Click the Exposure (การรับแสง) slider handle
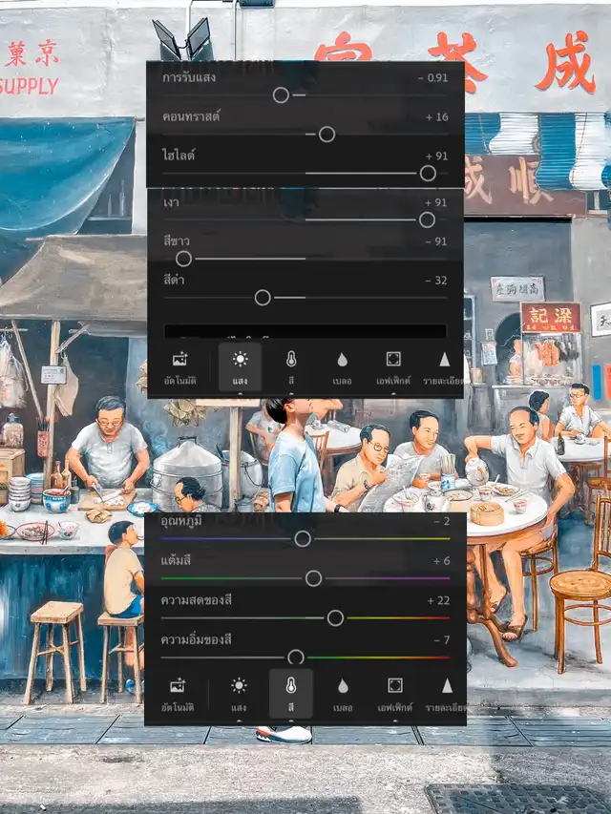This screenshot has width=611, height=814. point(281,94)
